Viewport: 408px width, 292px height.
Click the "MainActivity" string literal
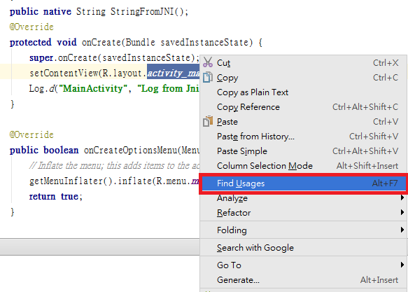pos(93,88)
